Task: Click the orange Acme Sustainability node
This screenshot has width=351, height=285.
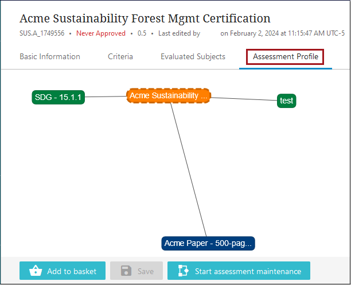Action: click(x=169, y=96)
